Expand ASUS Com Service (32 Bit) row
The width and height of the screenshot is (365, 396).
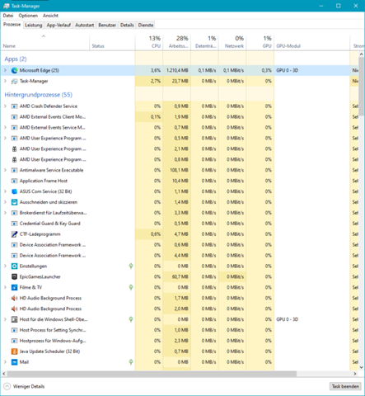click(5, 191)
